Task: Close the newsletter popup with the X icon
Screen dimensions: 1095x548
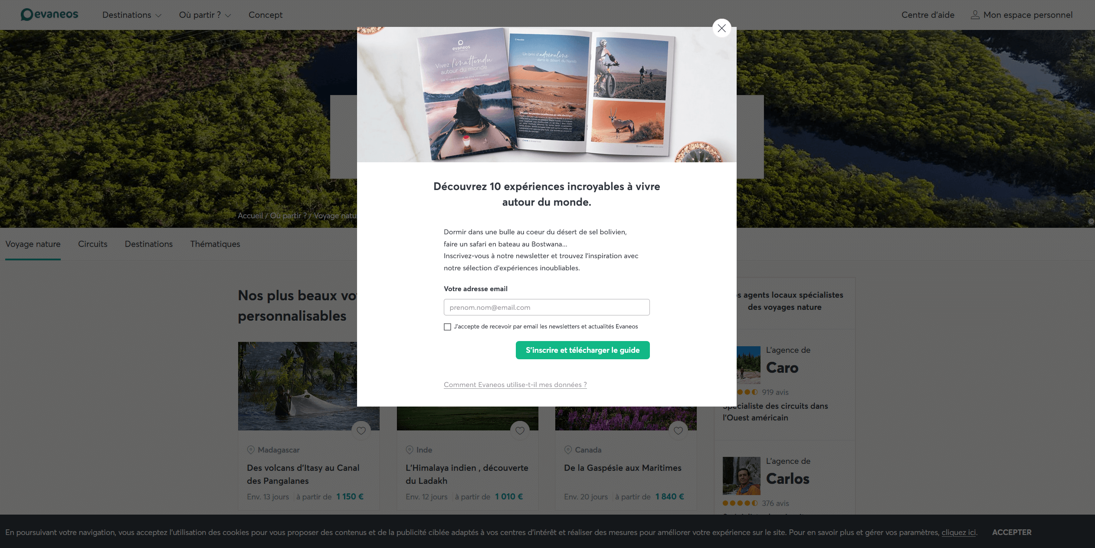Action: pyautogui.click(x=721, y=28)
